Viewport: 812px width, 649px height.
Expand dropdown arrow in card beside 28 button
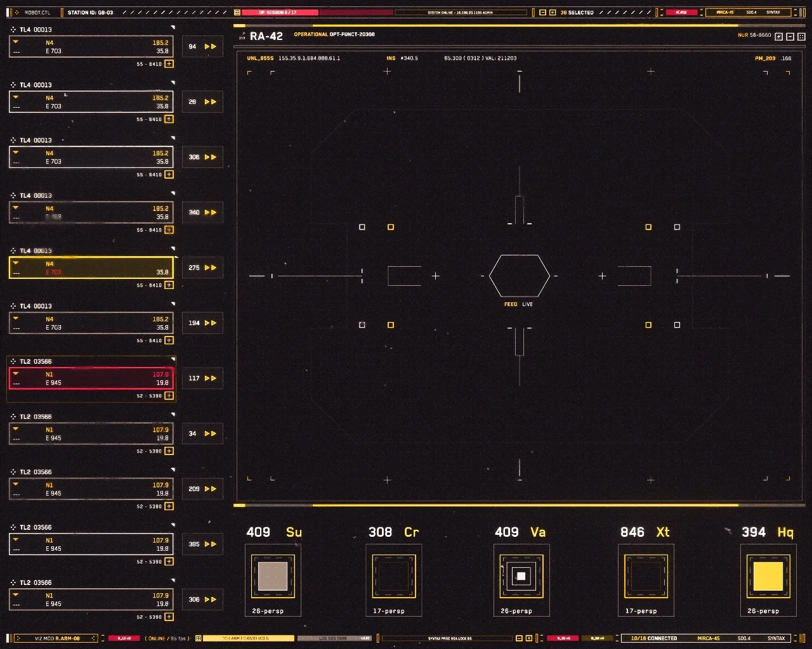[x=16, y=98]
